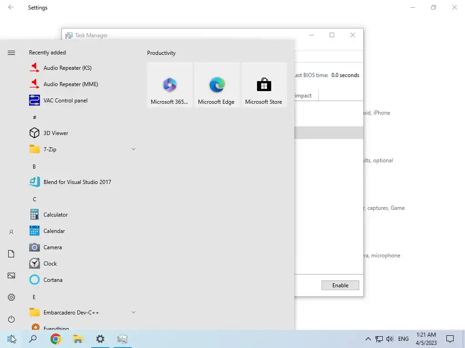This screenshot has height=348, width=465.
Task: Open Power options in Start
Action: tap(11, 319)
